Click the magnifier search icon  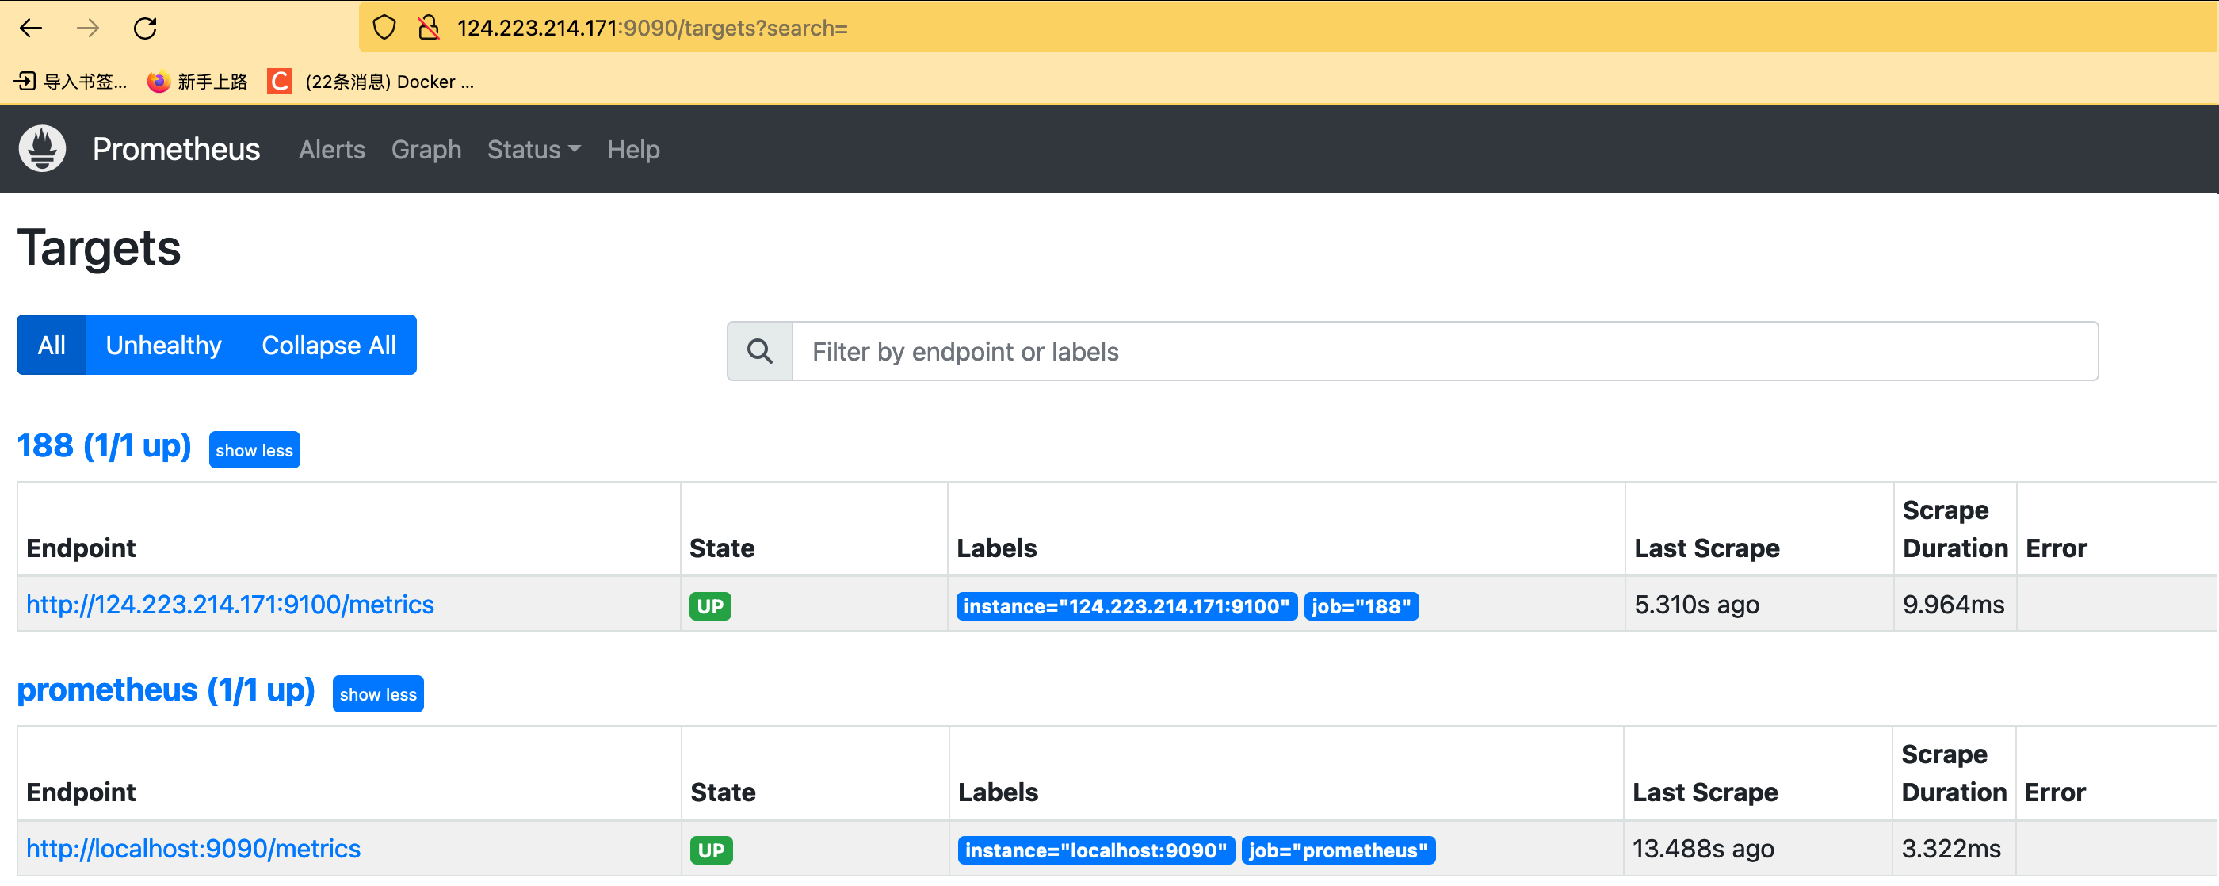pyautogui.click(x=759, y=351)
